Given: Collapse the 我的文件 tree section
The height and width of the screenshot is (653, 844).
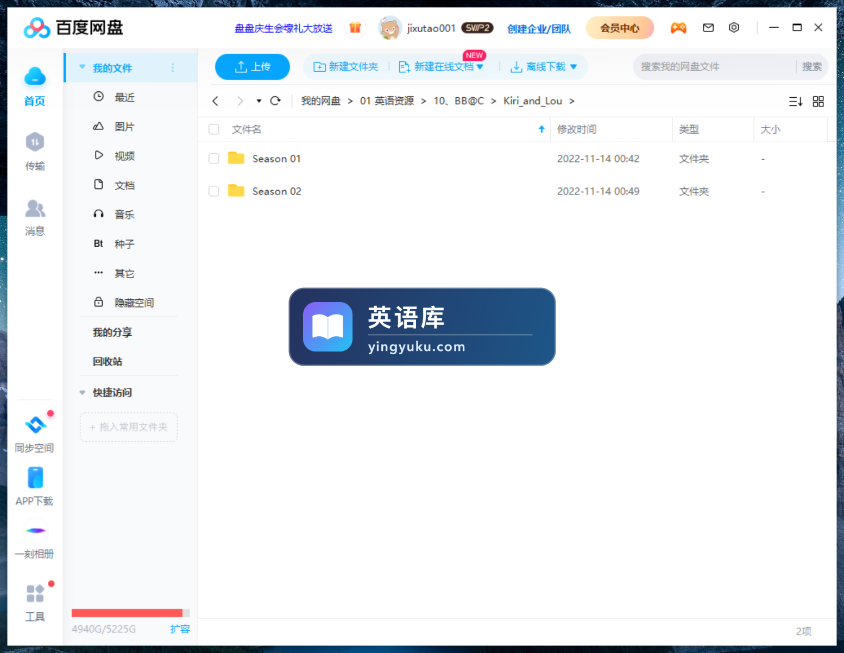Looking at the screenshot, I should click(83, 67).
